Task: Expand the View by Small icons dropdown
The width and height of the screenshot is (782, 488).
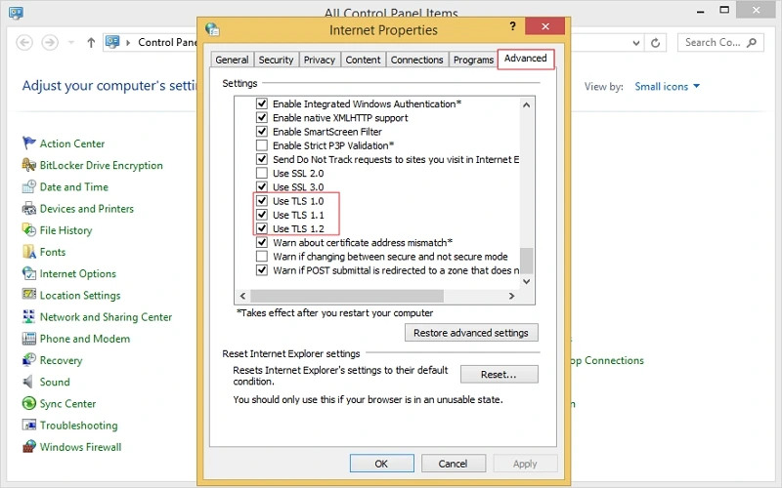Action: (668, 87)
